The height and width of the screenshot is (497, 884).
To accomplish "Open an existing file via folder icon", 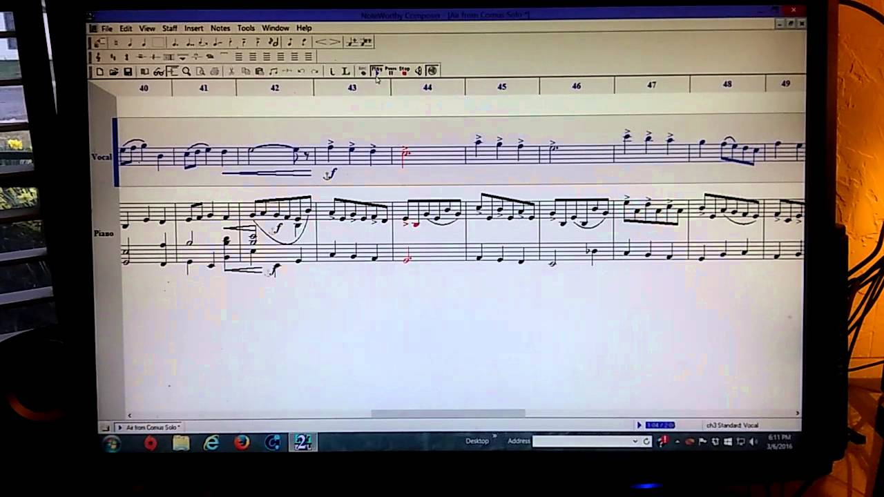I will click(x=114, y=71).
